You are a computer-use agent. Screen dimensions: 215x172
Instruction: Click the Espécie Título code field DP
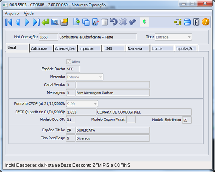[71, 130]
